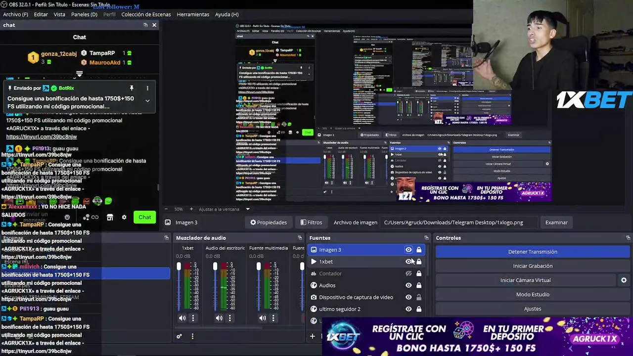Click the 1xbet volume fader
Screen dimensions: 633x356
(x=179, y=267)
